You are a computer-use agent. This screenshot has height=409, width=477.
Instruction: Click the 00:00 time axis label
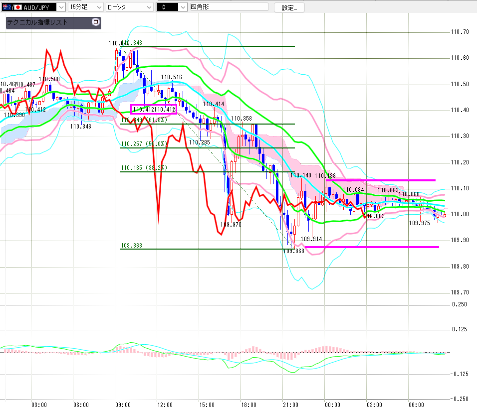pos(332,405)
